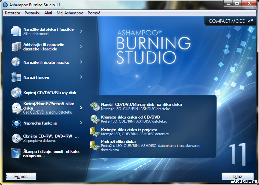
Task: Click the compact mode arrows icon
Action: [x=250, y=21]
